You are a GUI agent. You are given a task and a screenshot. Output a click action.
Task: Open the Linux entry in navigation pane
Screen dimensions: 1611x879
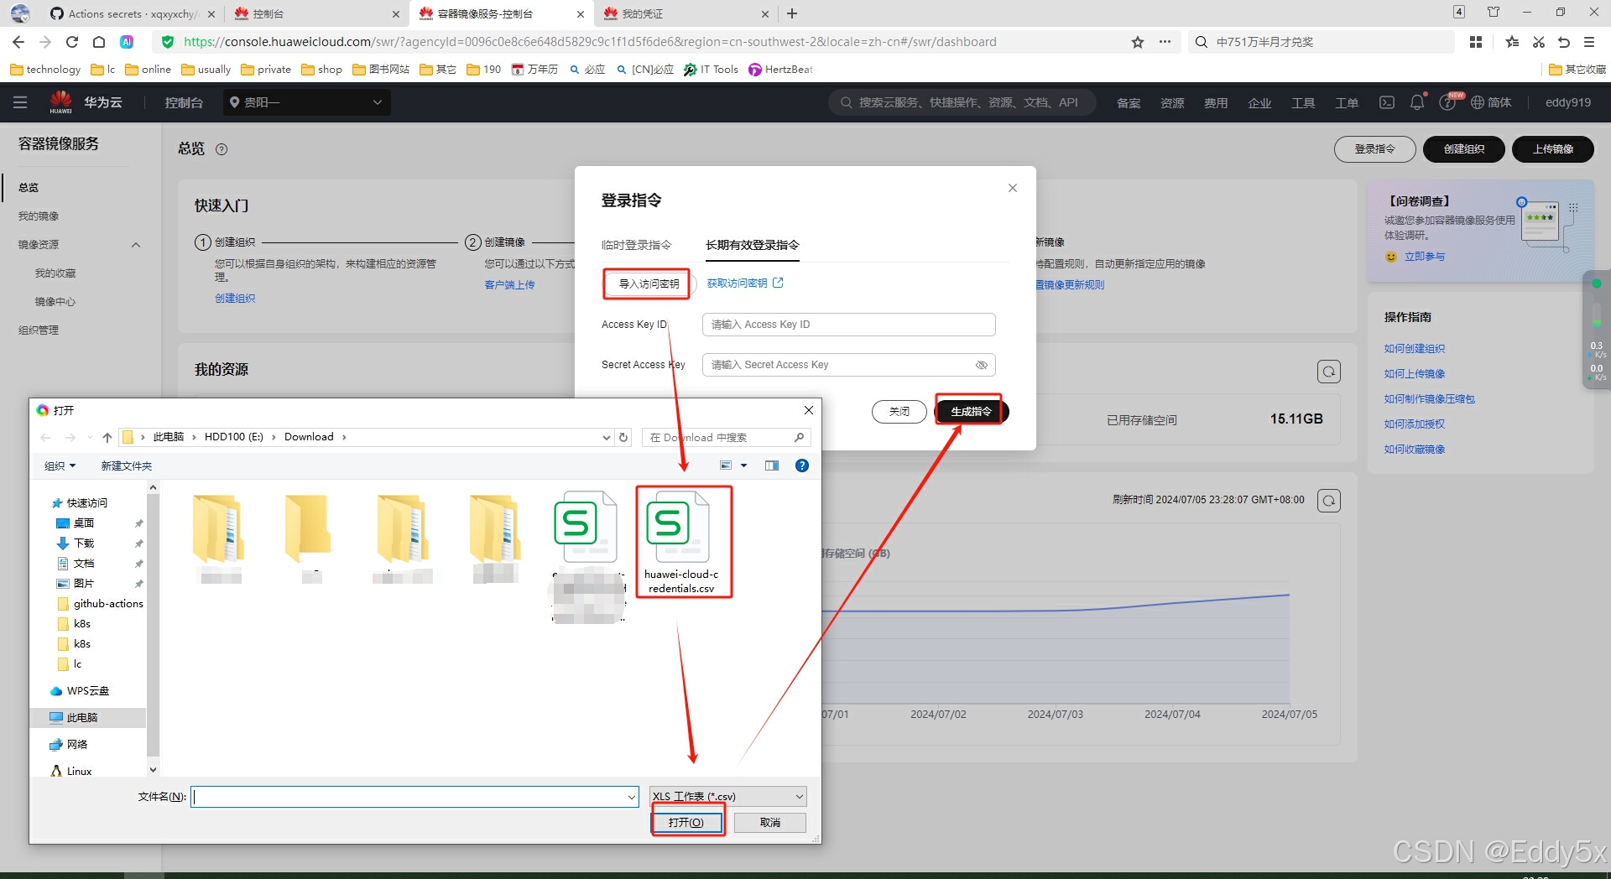tap(79, 772)
